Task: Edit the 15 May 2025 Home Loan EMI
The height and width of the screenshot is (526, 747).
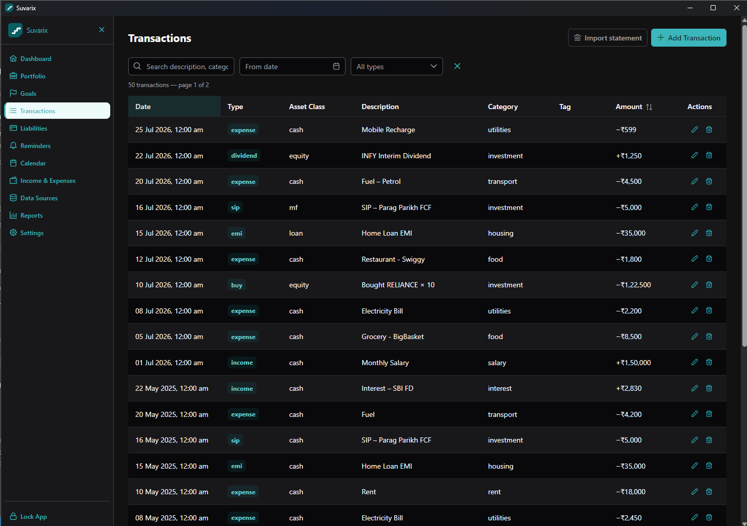Action: [695, 466]
